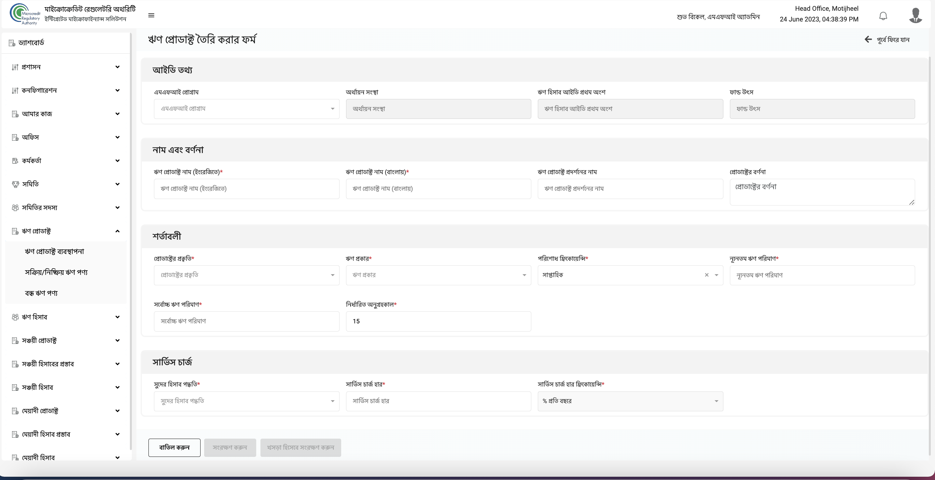Open the ঋণ প্রকার dropdown
The image size is (935, 480).
click(x=438, y=275)
